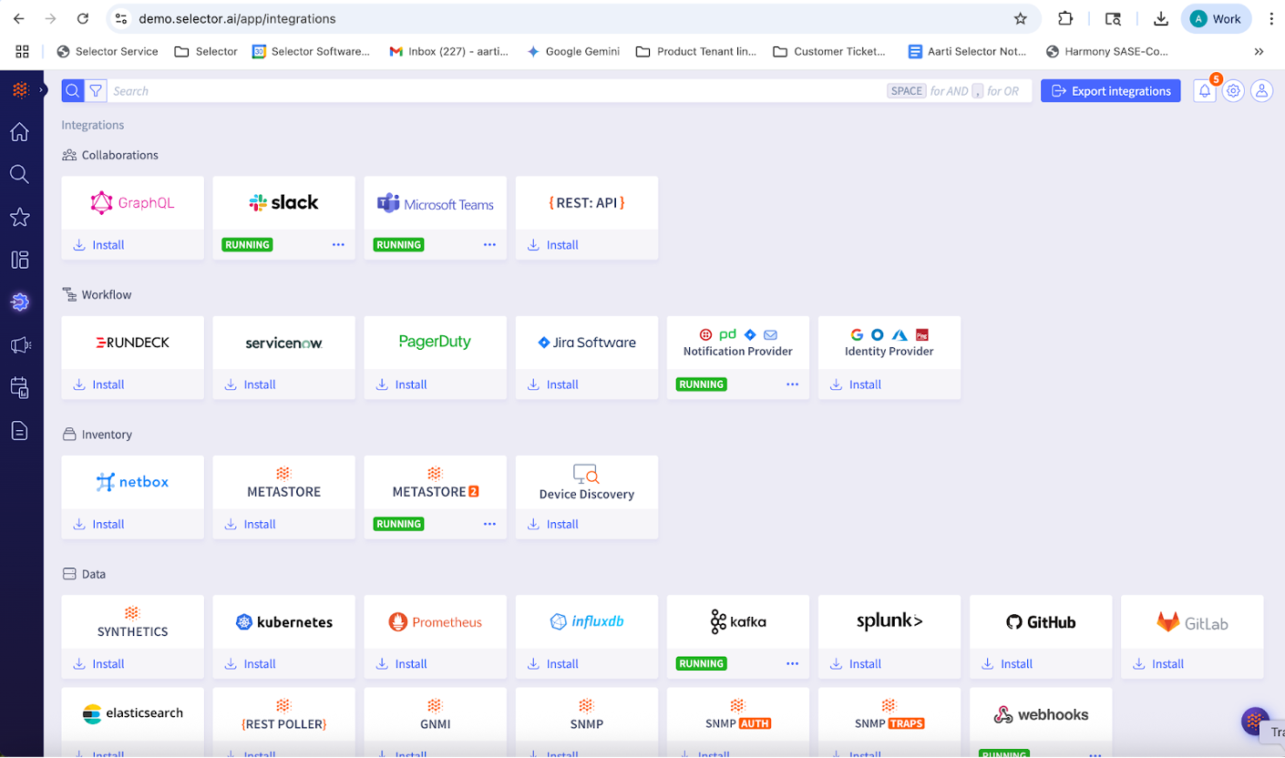Open the Search icon in left sidebar

click(19, 174)
